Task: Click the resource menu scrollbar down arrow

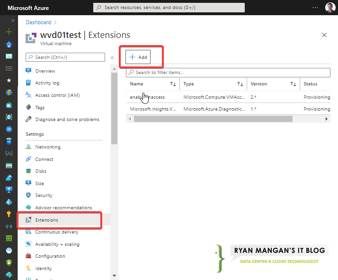Action: (114, 275)
